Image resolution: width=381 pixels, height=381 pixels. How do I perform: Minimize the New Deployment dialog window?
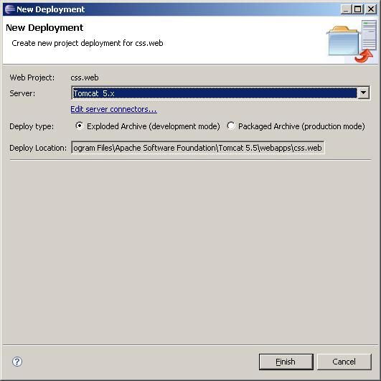345,9
